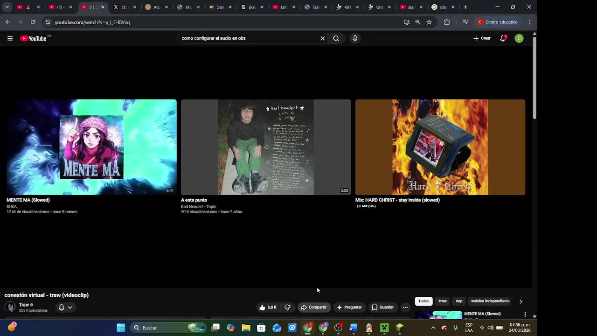Switch to the 401 tab
This screenshot has width=597, height=336.
[x=347, y=7]
